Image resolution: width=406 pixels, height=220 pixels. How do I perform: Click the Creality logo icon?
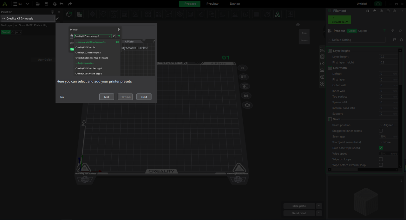[x=5, y=4]
